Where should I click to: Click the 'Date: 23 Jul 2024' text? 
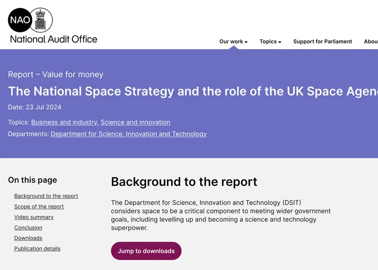35,107
